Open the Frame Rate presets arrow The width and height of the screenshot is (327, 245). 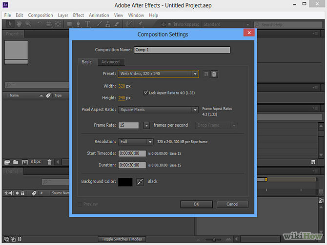click(x=146, y=126)
